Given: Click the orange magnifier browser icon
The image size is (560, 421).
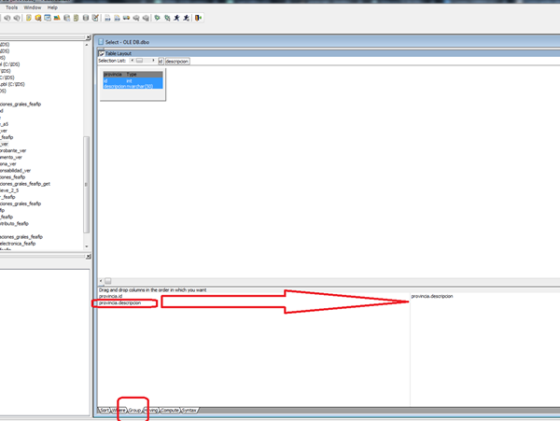Looking at the screenshot, I should click(x=38, y=18).
